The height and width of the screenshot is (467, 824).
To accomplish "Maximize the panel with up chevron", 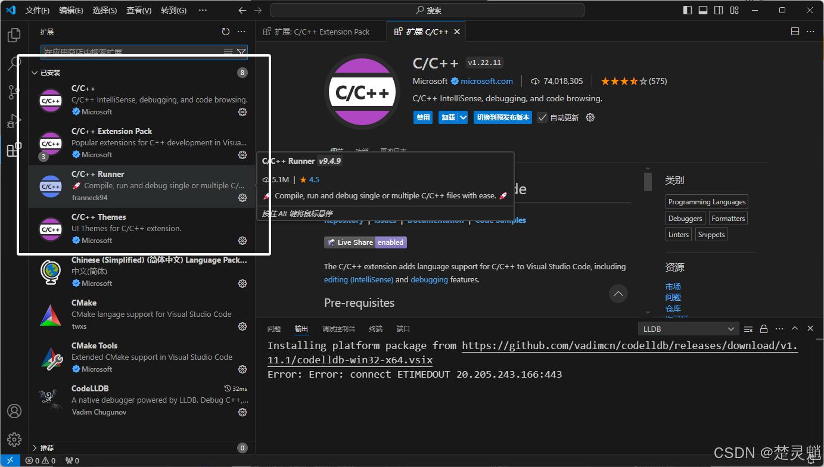I will pyautogui.click(x=795, y=329).
